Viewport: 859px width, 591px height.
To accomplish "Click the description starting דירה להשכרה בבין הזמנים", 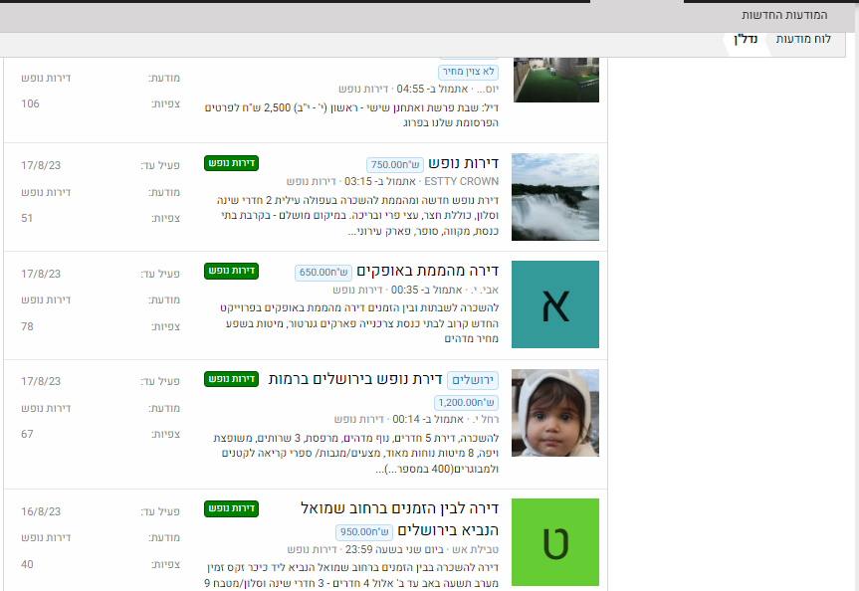I will (x=351, y=575).
